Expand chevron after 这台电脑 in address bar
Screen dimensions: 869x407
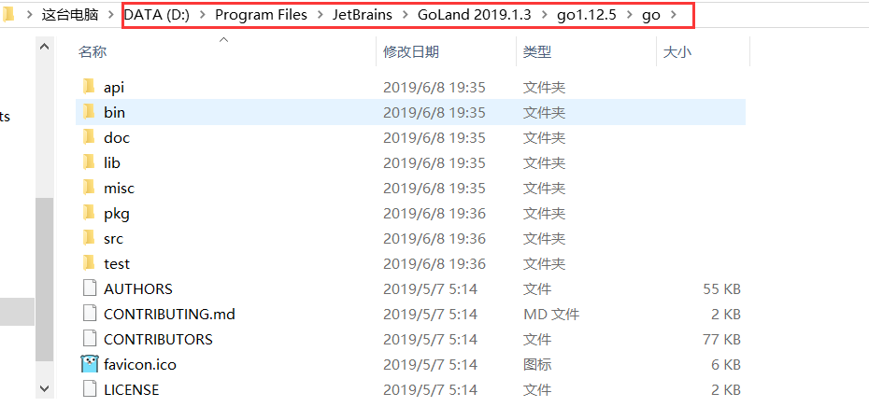111,15
